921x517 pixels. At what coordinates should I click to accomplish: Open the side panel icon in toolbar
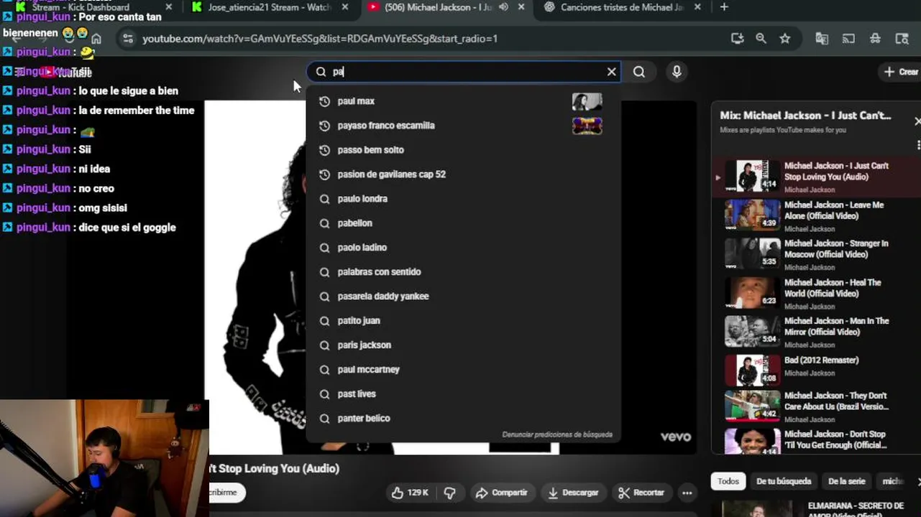tap(902, 39)
